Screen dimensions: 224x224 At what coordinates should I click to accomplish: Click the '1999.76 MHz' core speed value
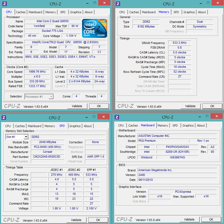point(37,72)
